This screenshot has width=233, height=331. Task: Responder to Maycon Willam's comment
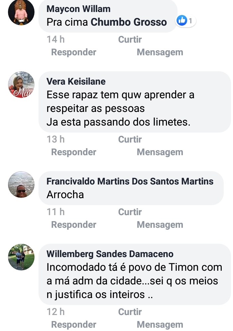(x=74, y=52)
